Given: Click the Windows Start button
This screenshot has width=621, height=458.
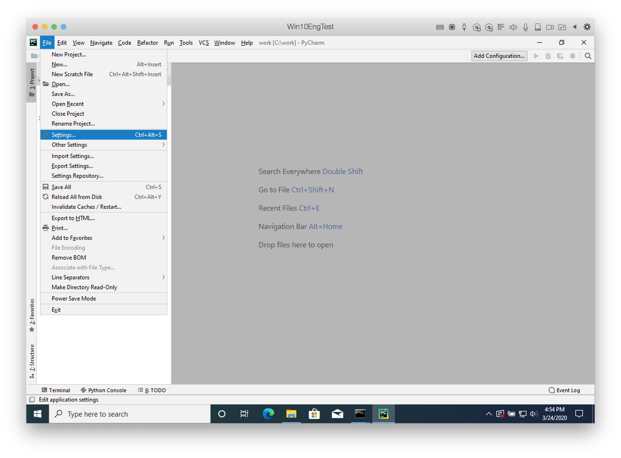Looking at the screenshot, I should coord(38,414).
